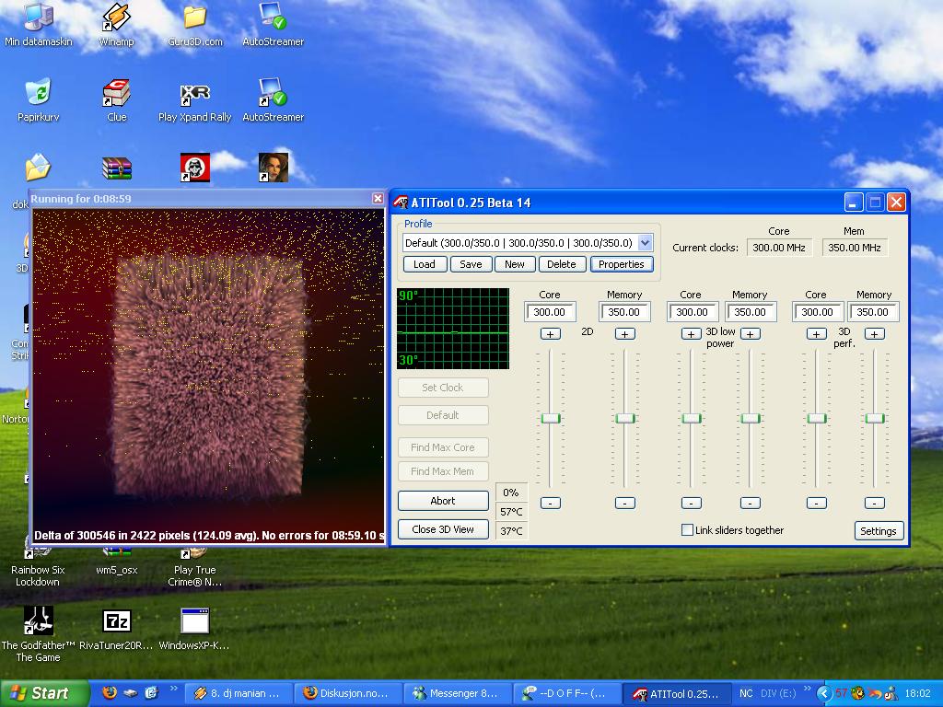Screen dimensions: 943x707
Task: Adjust the 3D low power Core slider handle
Action: coord(692,419)
